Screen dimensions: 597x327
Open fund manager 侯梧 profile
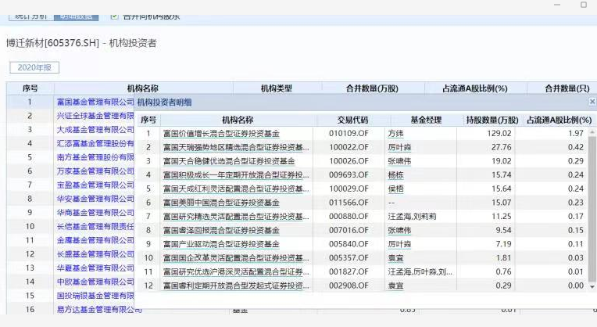395,189
